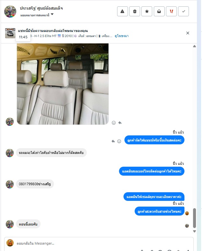Open the ดูโฆษณา ad link
Viewport: 202px width, 251px height.
click(122, 36)
